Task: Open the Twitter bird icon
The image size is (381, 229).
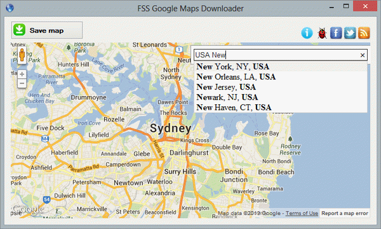Action: [350, 33]
